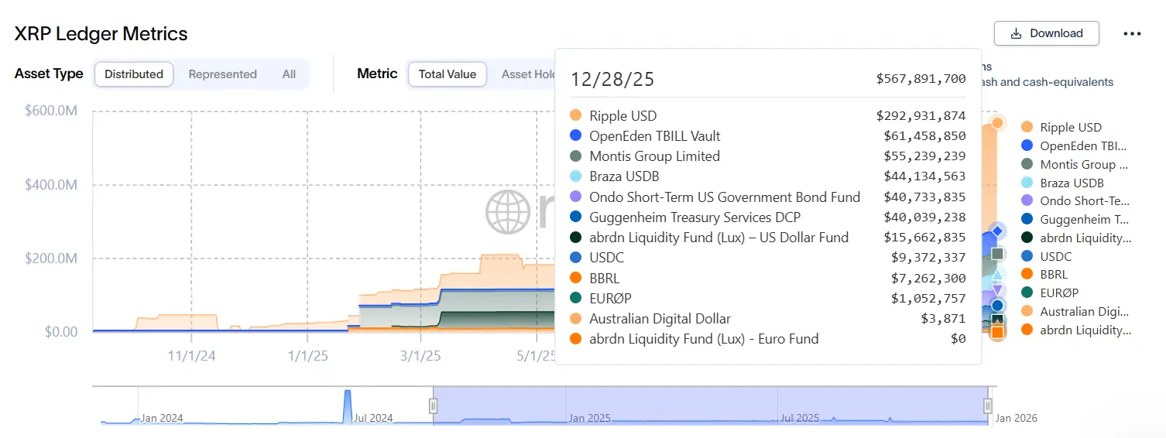Switch to the Asset Holders metric tab
This screenshot has width=1166, height=438.
point(528,74)
